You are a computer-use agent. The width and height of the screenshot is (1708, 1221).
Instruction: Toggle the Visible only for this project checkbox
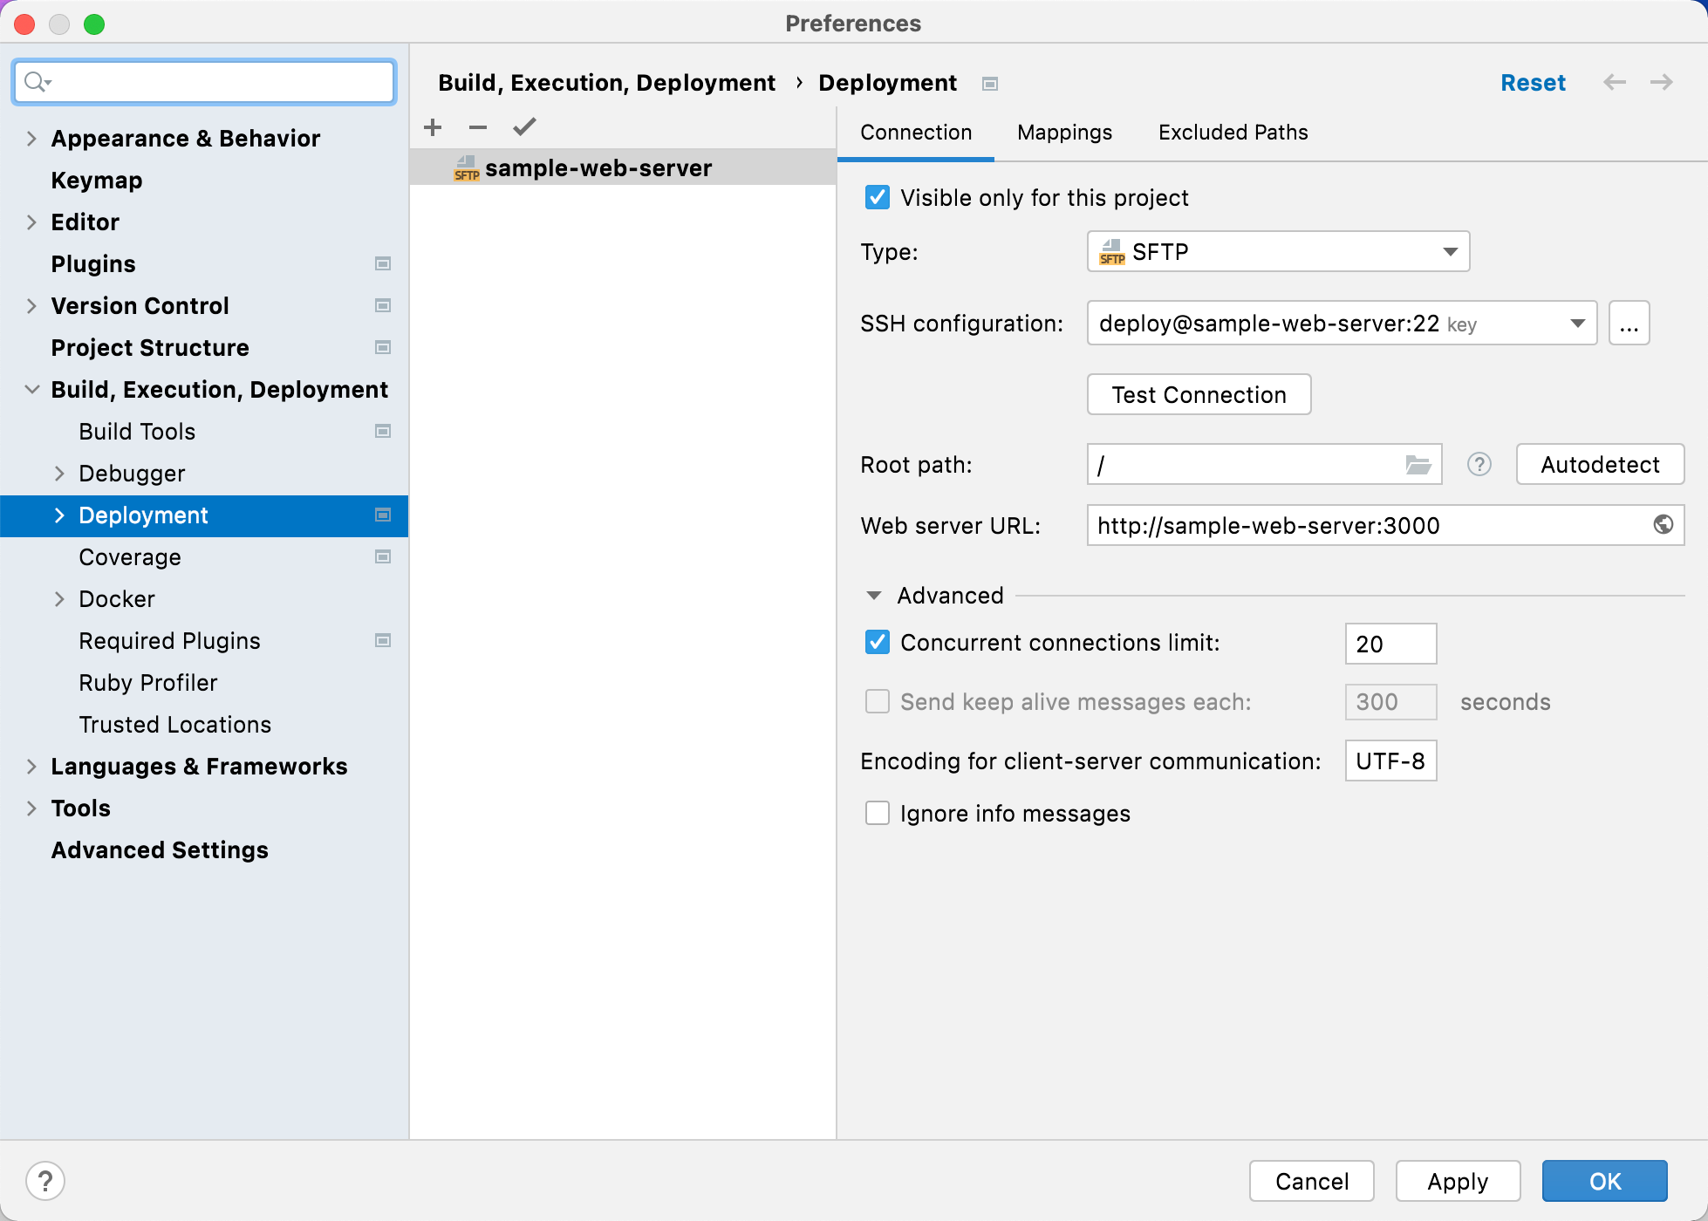coord(877,198)
